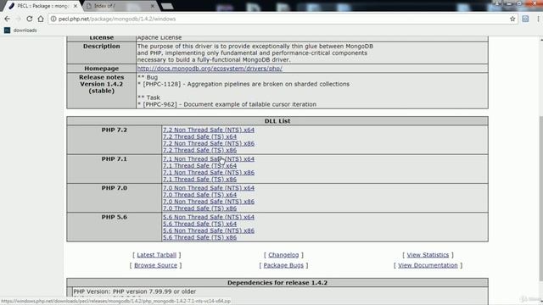The height and width of the screenshot is (305, 543).
Task: Open the Latest Tarball link
Action: coord(156,255)
